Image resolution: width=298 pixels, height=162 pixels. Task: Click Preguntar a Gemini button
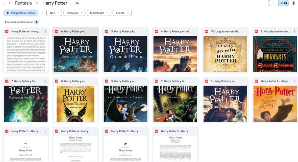[x=21, y=13]
